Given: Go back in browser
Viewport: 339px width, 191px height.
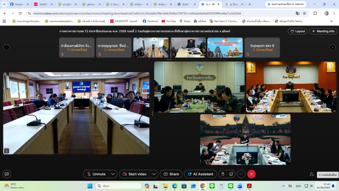Looking at the screenshot, I should coord(5,14).
